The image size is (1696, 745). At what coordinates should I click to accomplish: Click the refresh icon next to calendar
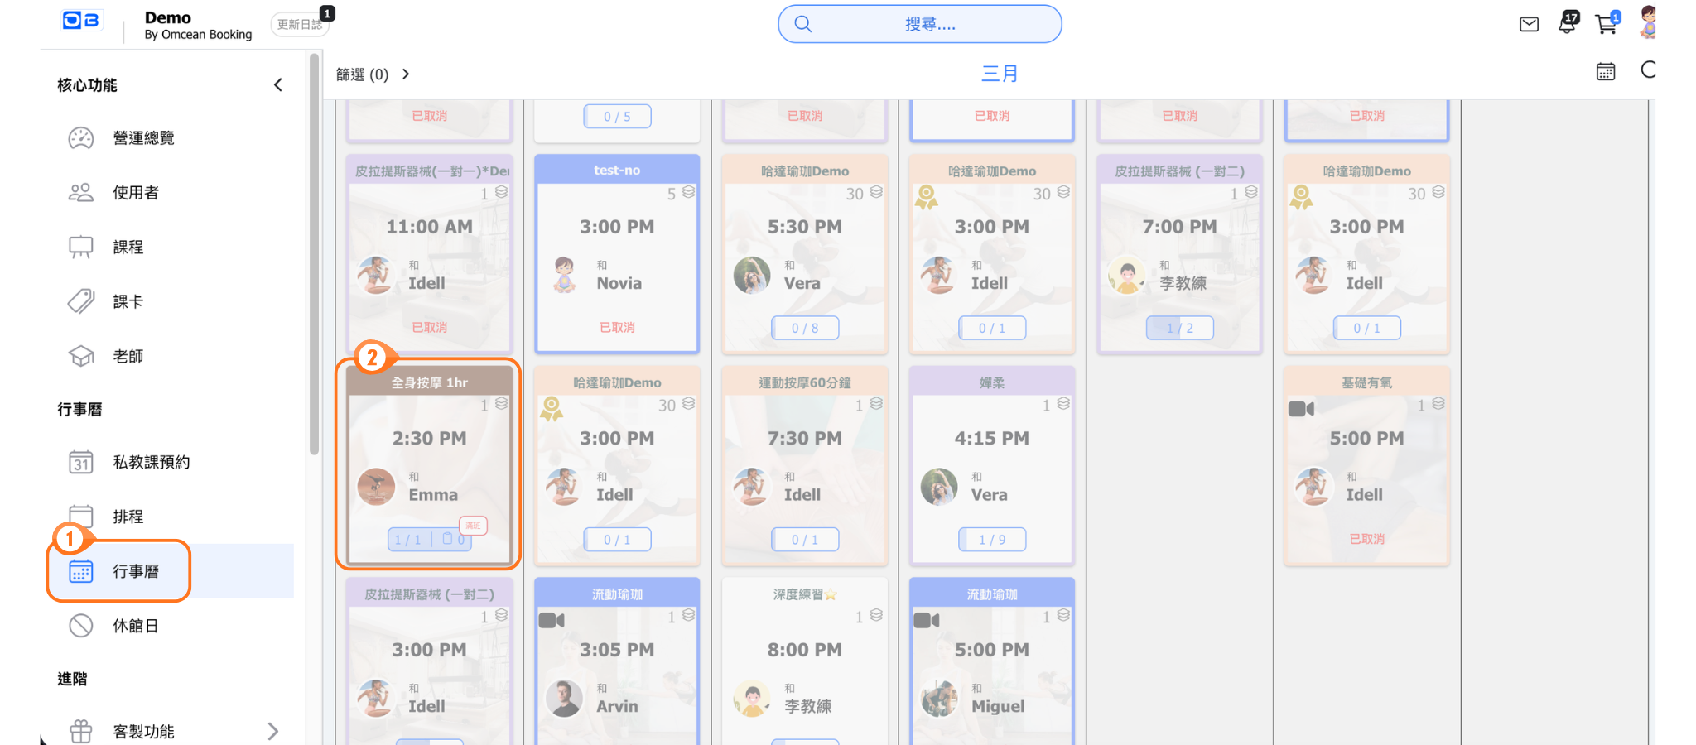pos(1648,70)
